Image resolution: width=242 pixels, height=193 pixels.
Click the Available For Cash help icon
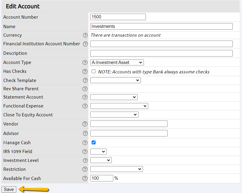pos(85,178)
